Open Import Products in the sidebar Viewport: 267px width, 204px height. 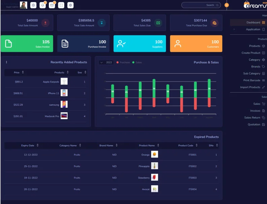click(x=250, y=87)
